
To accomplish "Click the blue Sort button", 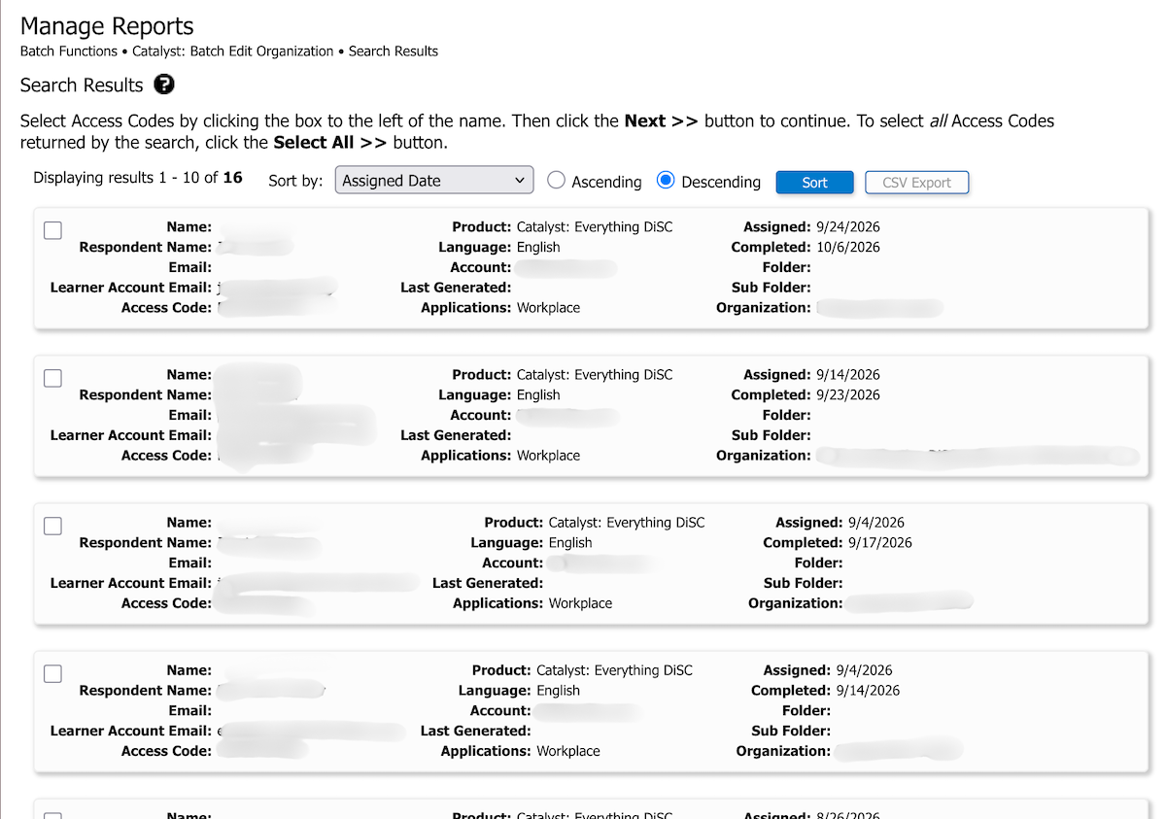I will point(814,183).
